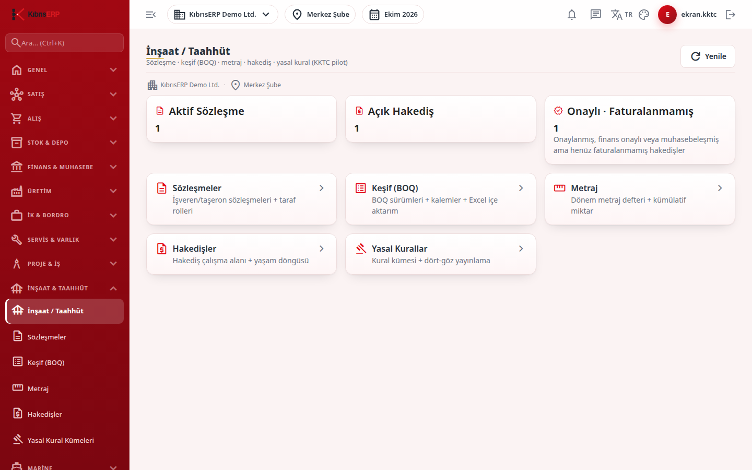Screen dimensions: 752x470
Task: Expand the FİNANS & MUHASEBE section
Action: point(65,167)
